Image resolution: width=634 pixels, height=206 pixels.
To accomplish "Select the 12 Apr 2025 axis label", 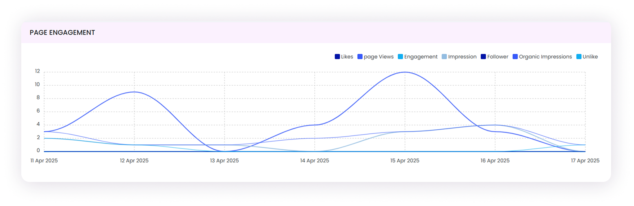I will pyautogui.click(x=134, y=161).
